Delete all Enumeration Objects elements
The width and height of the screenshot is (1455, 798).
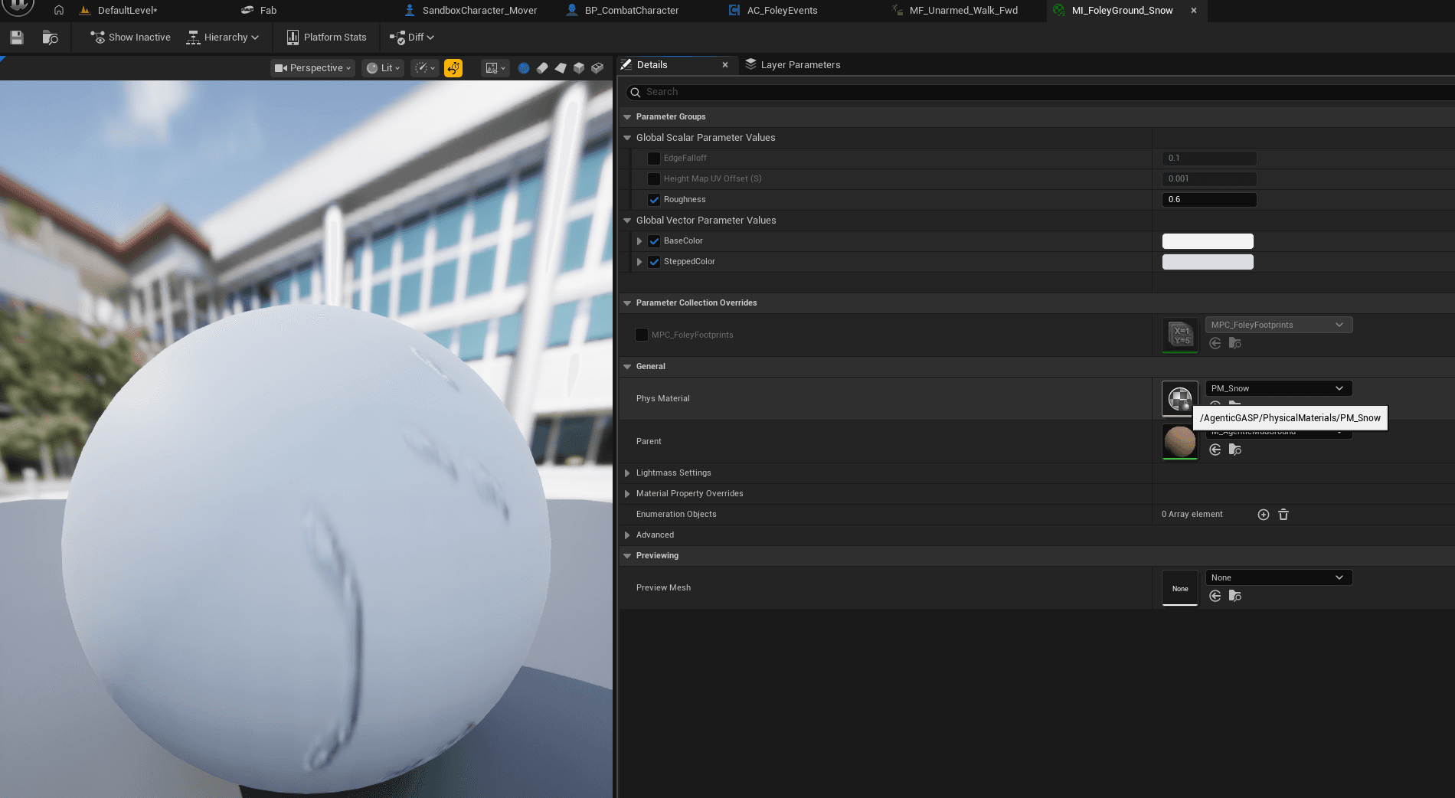[x=1283, y=515]
